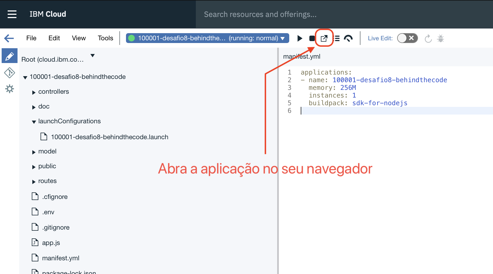Open the IBM Cloud hamburger menu

pyautogui.click(x=12, y=14)
